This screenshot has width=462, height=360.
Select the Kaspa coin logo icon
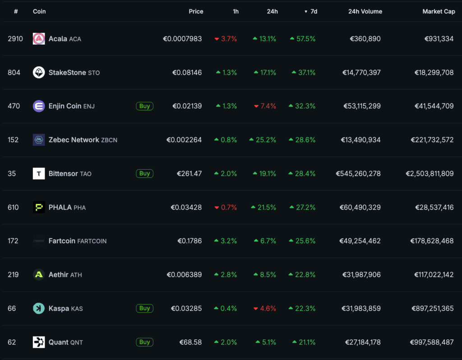tap(39, 308)
